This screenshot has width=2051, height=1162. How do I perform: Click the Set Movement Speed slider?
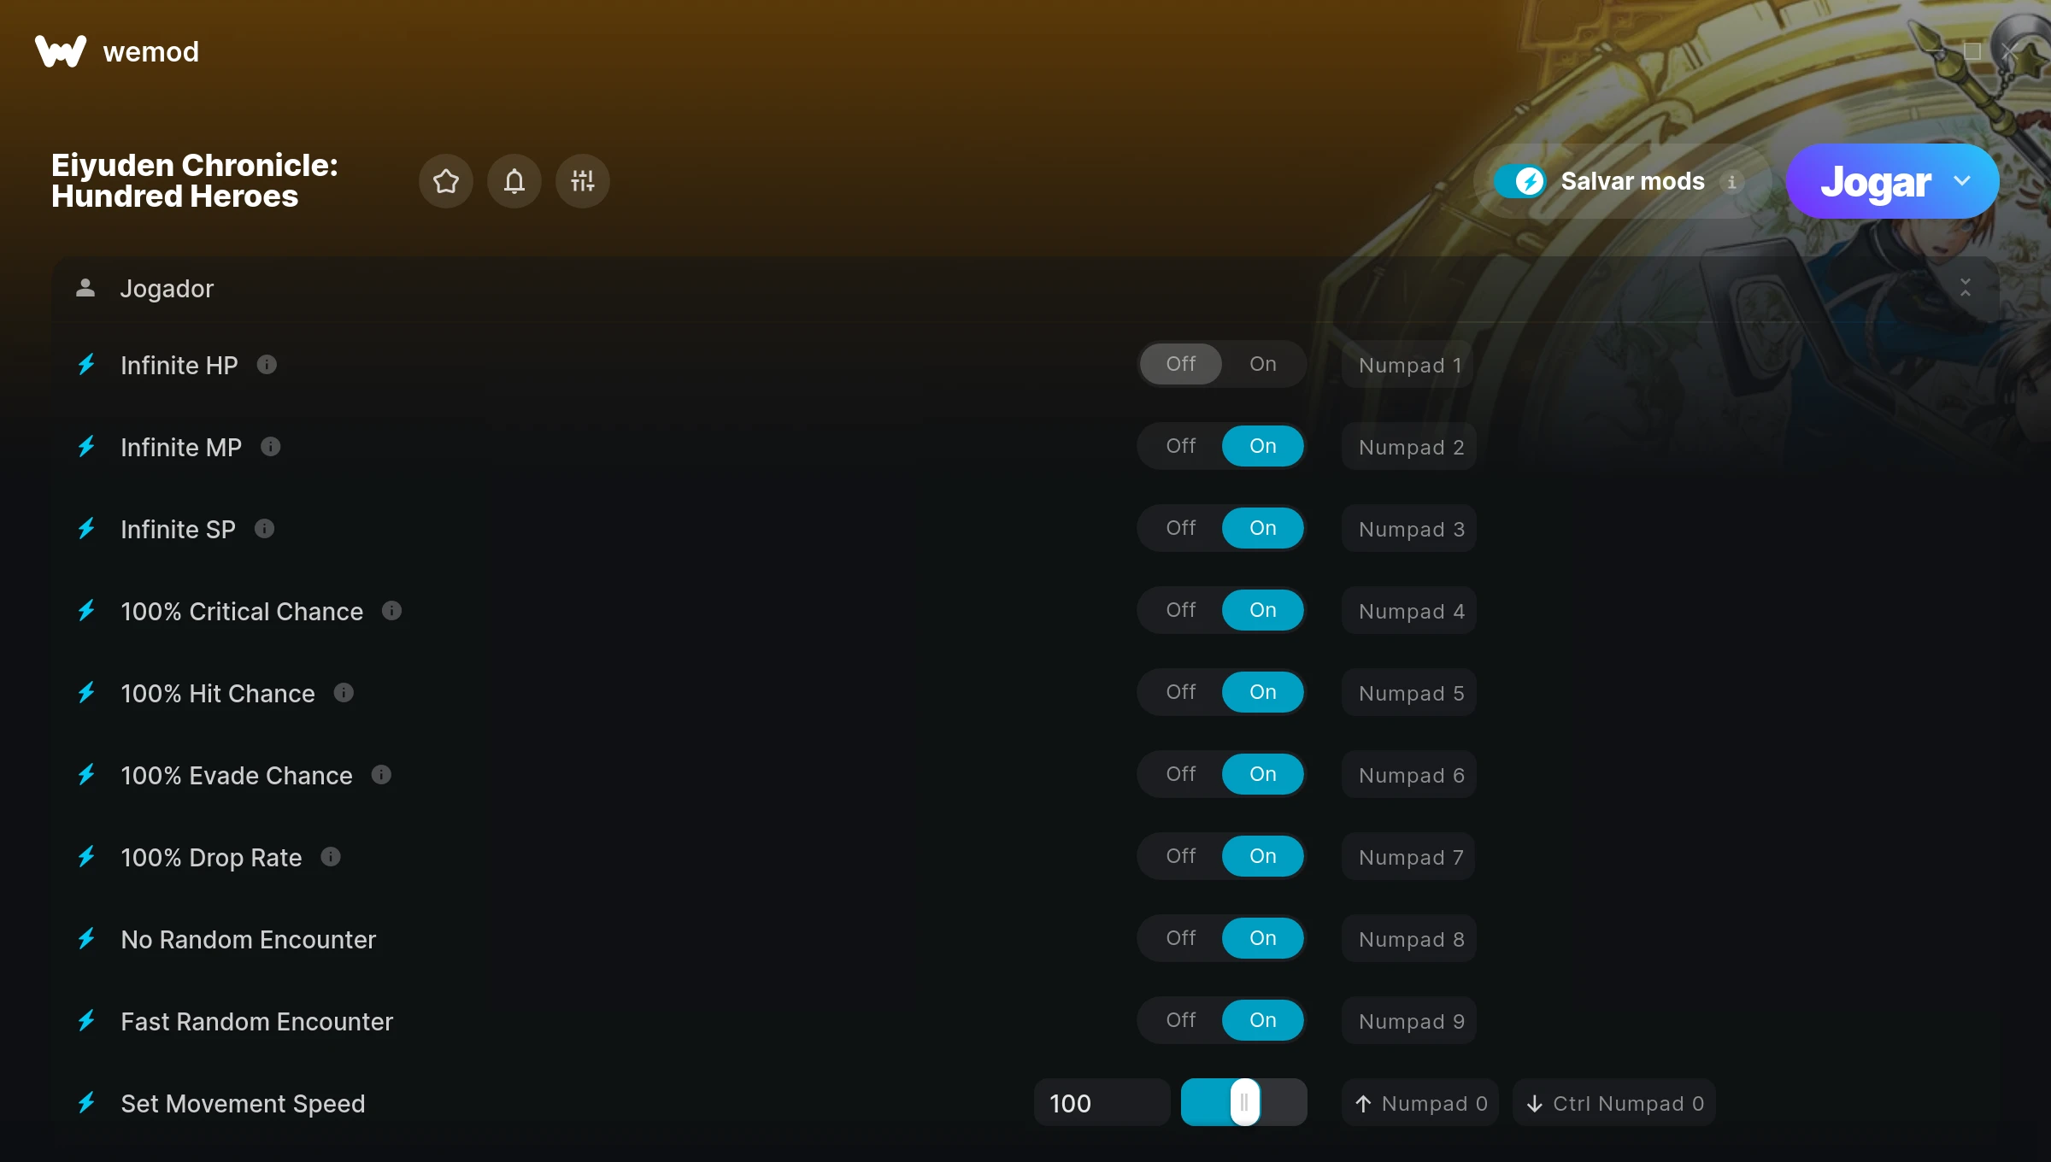1243,1102
